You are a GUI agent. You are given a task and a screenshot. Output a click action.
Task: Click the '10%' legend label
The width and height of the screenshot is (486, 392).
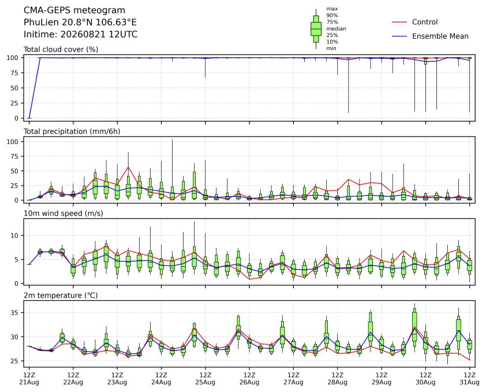[x=332, y=42]
